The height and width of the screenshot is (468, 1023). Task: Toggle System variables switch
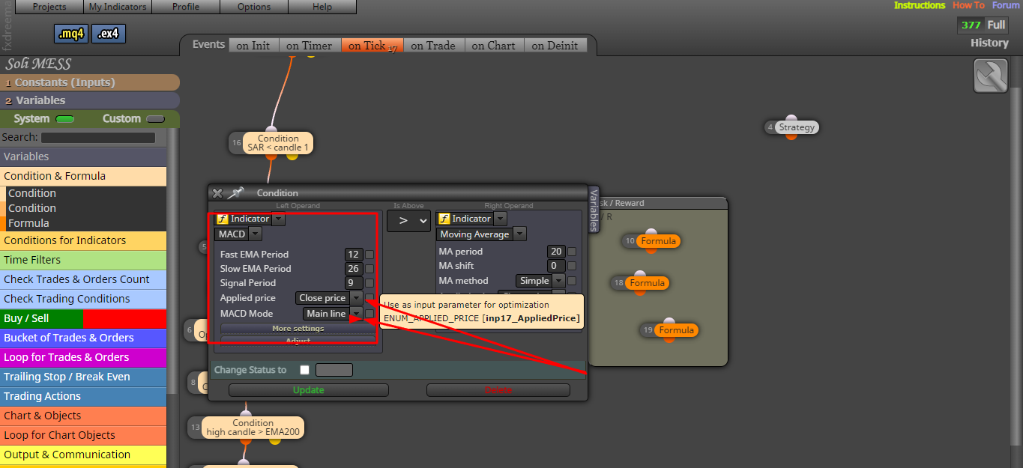tap(65, 119)
